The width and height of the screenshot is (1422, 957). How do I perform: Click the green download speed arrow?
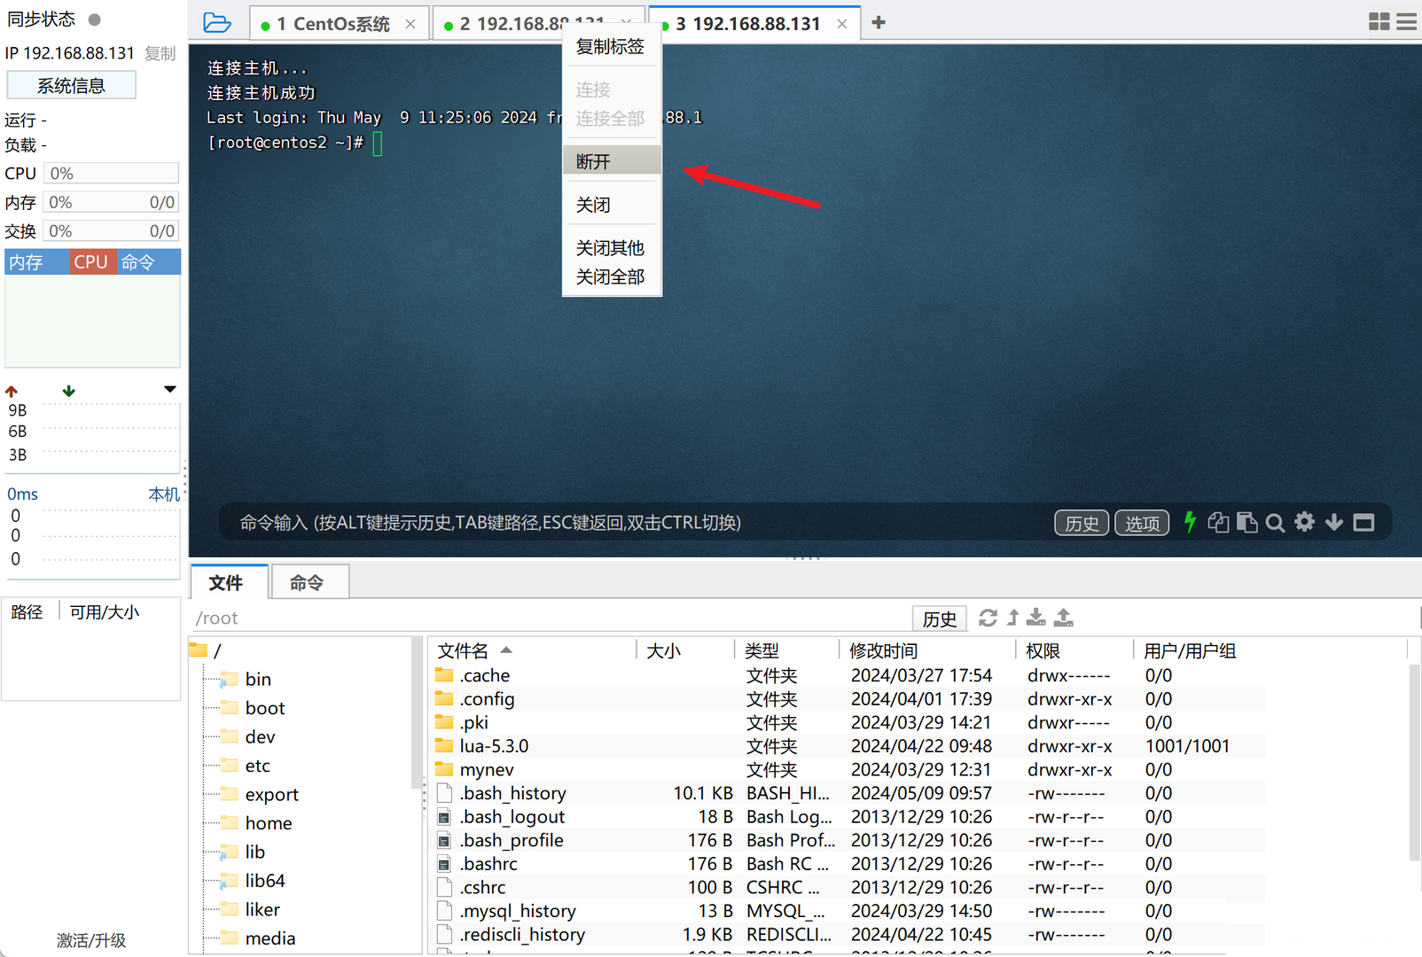pyautogui.click(x=69, y=391)
